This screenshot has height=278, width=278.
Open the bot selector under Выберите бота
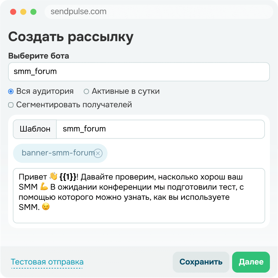coord(139,72)
